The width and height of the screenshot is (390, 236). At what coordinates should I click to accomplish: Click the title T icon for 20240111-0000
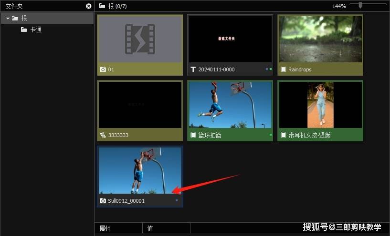pyautogui.click(x=193, y=69)
